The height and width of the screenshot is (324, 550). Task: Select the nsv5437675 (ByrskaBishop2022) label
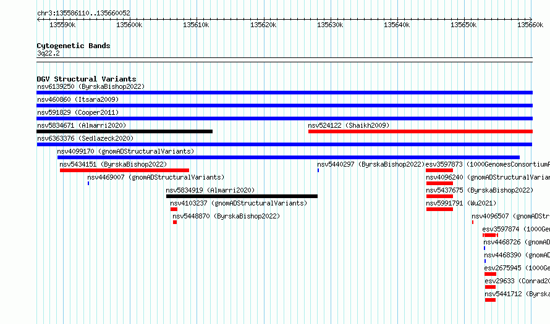click(x=480, y=190)
